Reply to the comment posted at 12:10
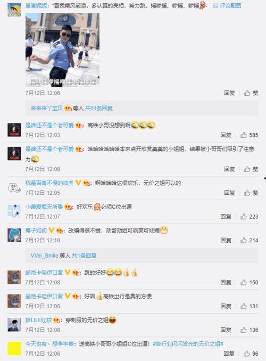 pyautogui.click(x=226, y=240)
